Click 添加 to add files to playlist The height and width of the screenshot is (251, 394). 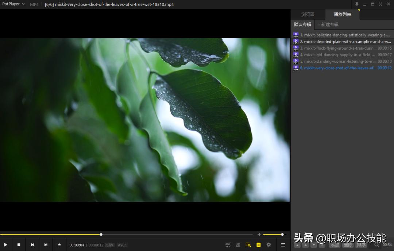[334, 245]
